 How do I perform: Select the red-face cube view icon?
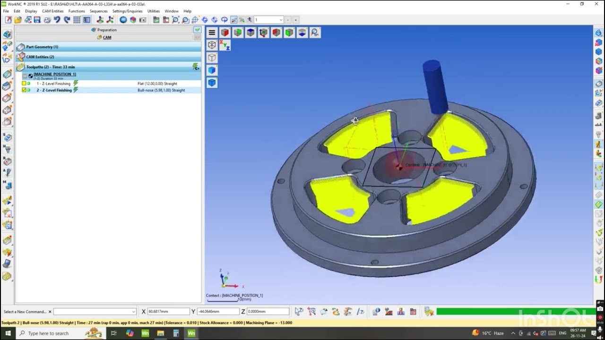pos(225,33)
